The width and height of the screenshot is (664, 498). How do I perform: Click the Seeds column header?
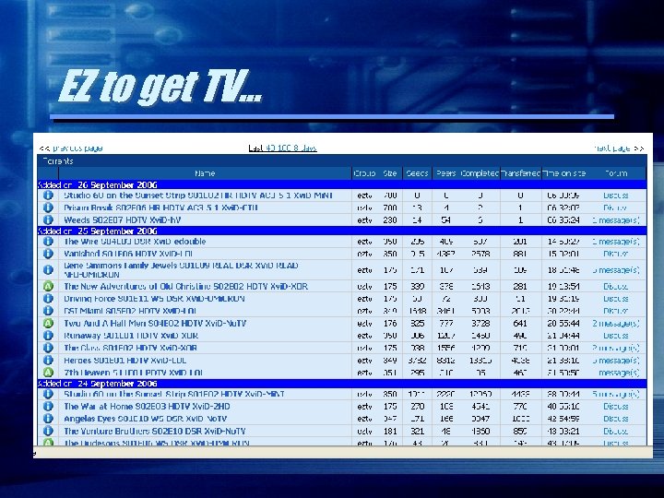417,173
